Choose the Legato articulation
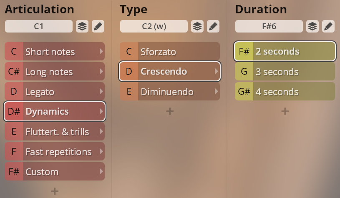 pos(55,91)
